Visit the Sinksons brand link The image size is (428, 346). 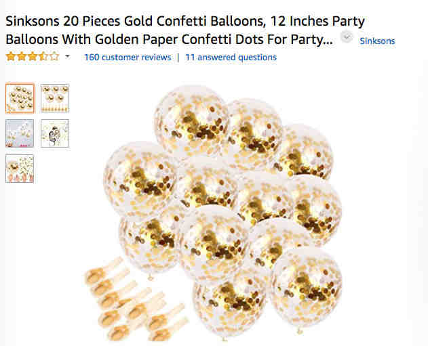click(x=377, y=41)
